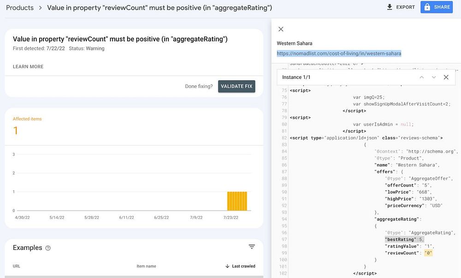
Task: Click the Instance 1/1 label
Action: (x=296, y=77)
